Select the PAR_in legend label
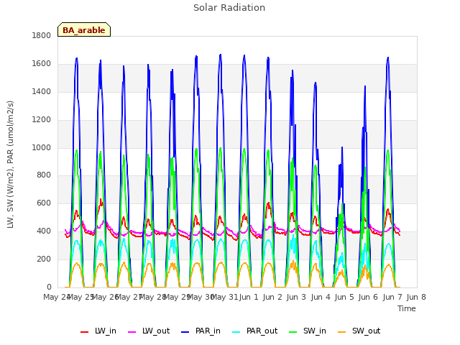 pos(208,331)
